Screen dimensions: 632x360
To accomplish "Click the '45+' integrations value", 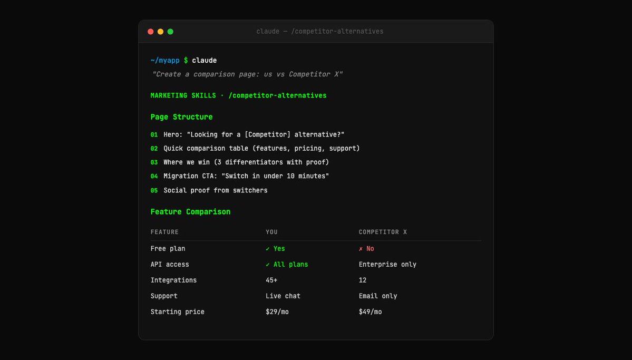I will (271, 280).
